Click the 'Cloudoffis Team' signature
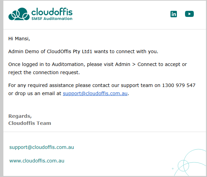This screenshot has height=177, width=207. (x=30, y=123)
